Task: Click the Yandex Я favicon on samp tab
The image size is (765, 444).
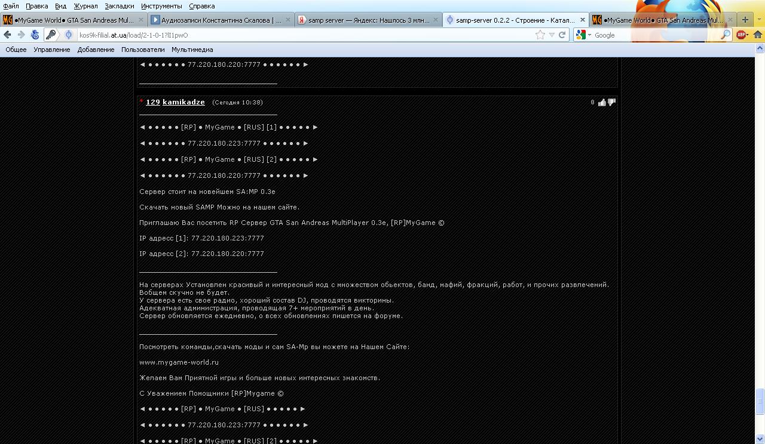Action: pos(302,20)
